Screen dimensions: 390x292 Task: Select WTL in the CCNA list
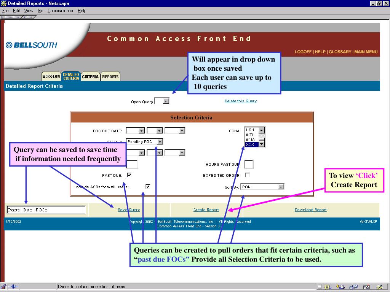(252, 135)
